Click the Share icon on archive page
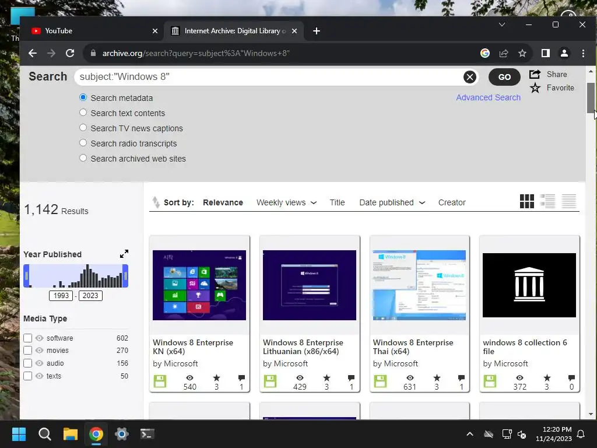The height and width of the screenshot is (448, 597). 535,74
